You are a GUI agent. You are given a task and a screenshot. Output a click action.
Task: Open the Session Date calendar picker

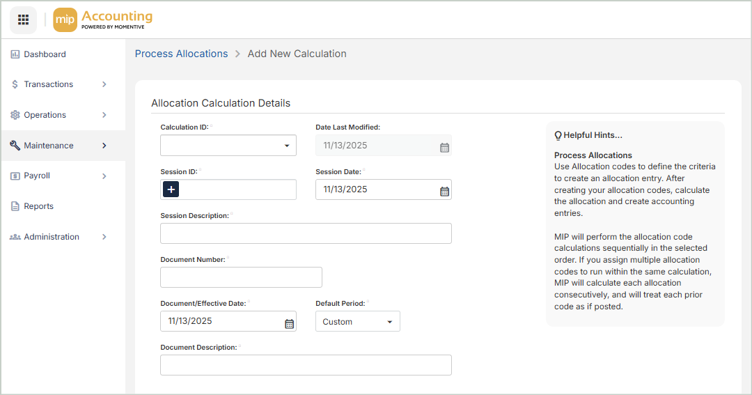coord(444,191)
